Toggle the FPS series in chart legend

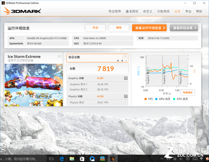[x=150, y=99]
